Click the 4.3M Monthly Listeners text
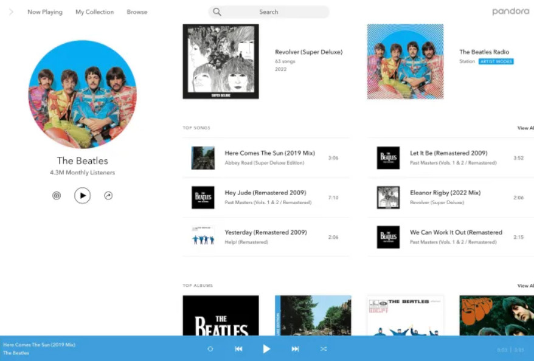The width and height of the screenshot is (534, 361). click(x=83, y=173)
